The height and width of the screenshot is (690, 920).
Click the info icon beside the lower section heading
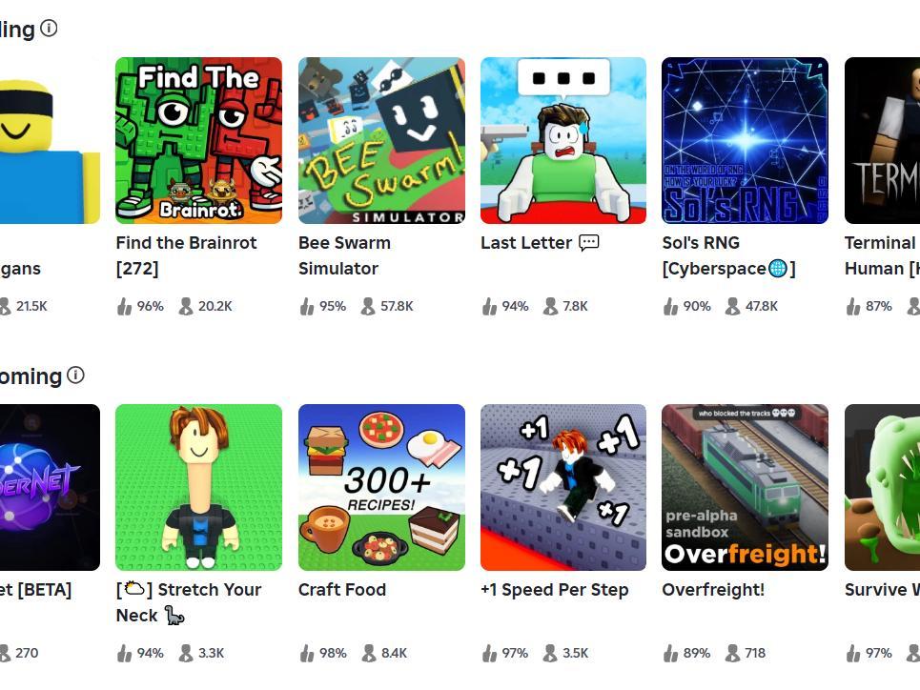pos(75,375)
